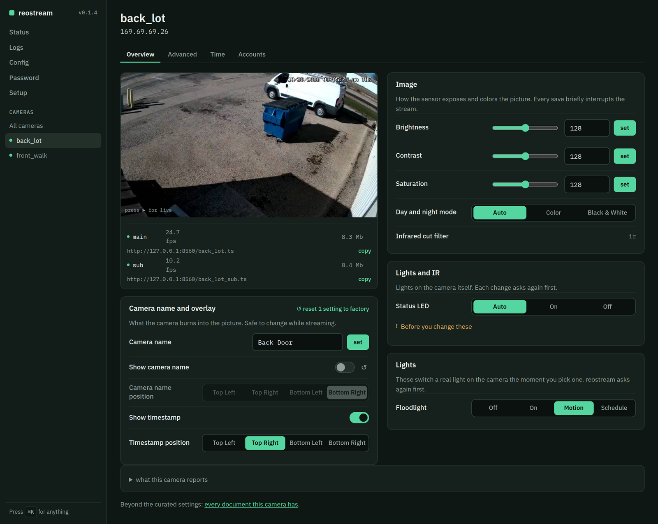Image resolution: width=658 pixels, height=524 pixels.
Task: Click the reset arrow beside Show camera name
Action: click(x=364, y=367)
